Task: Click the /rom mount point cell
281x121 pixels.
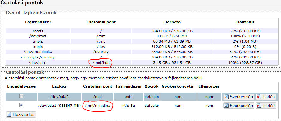Action: click(101, 36)
